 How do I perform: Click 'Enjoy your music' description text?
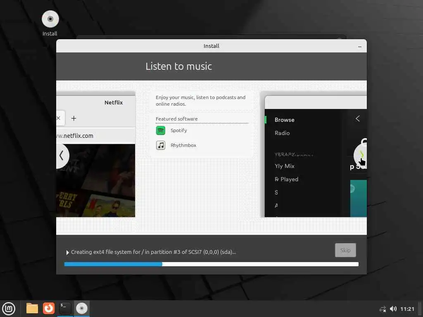(200, 101)
